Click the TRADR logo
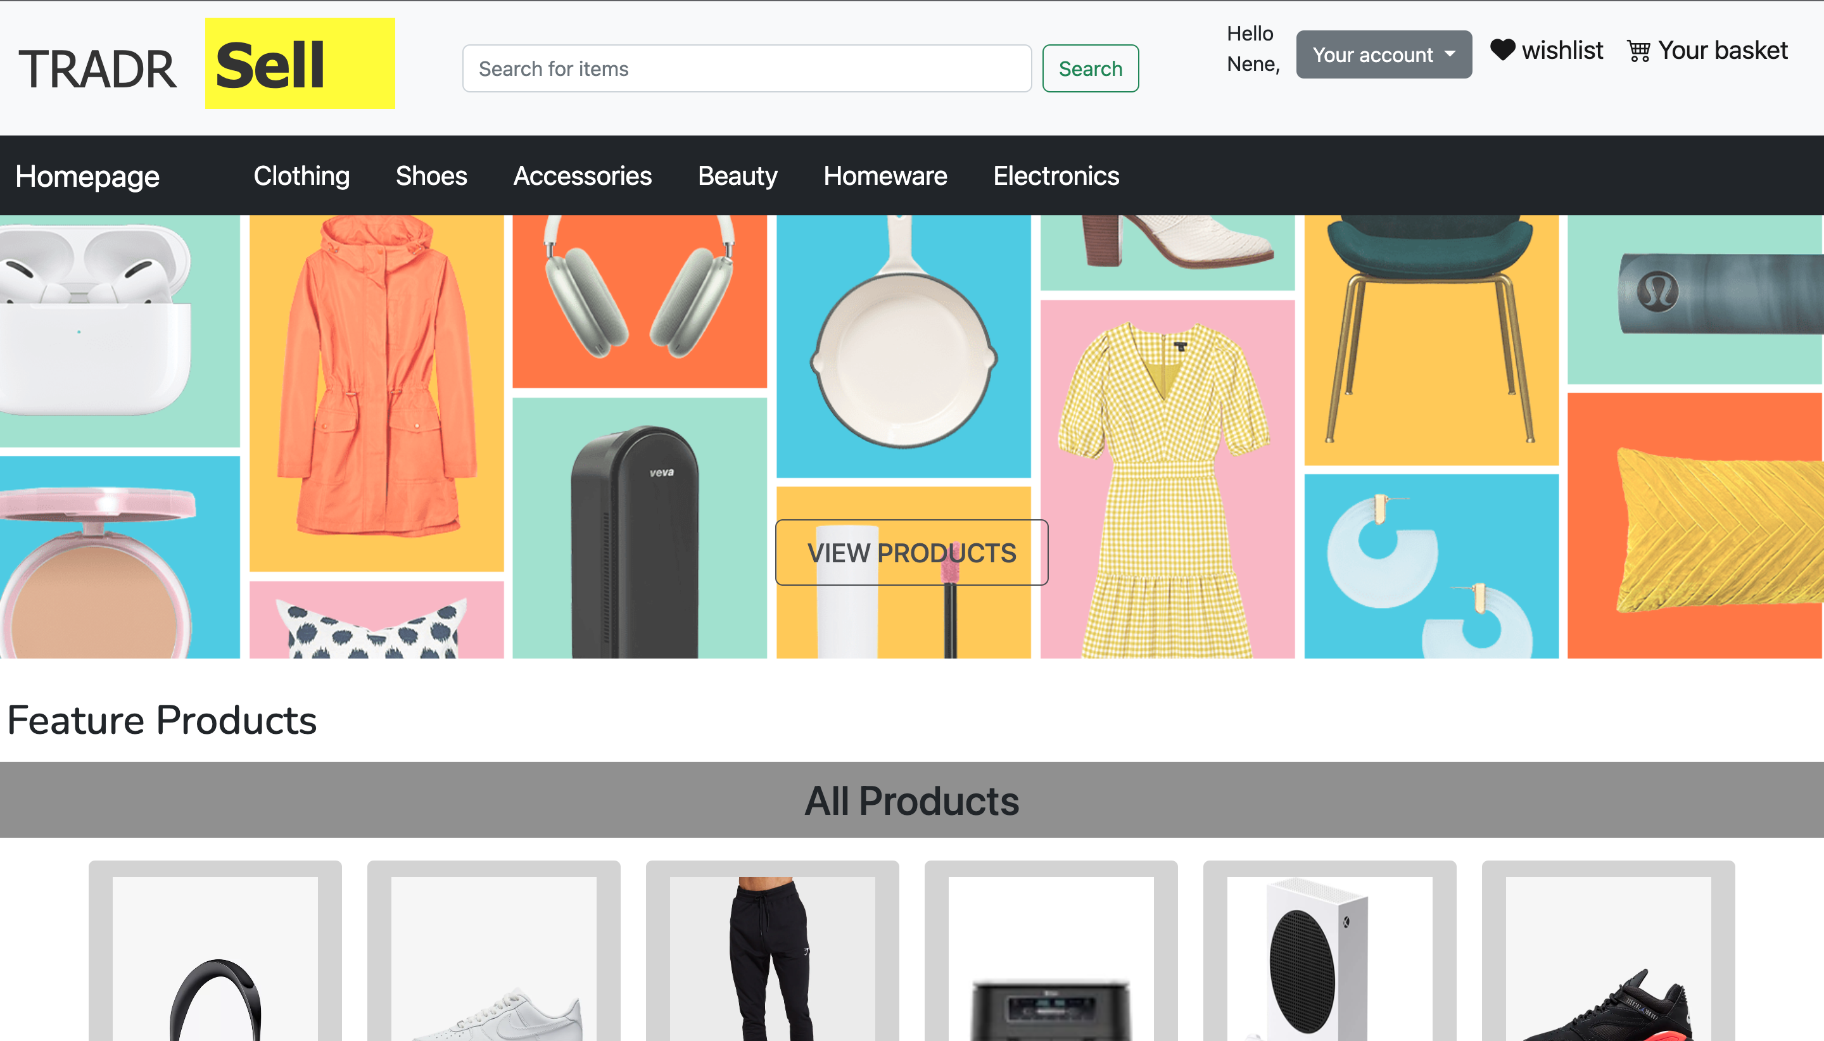 (x=98, y=70)
